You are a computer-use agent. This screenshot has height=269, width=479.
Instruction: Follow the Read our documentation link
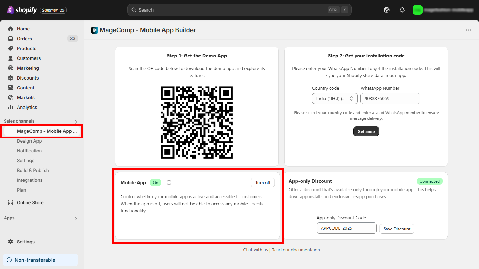(x=296, y=250)
